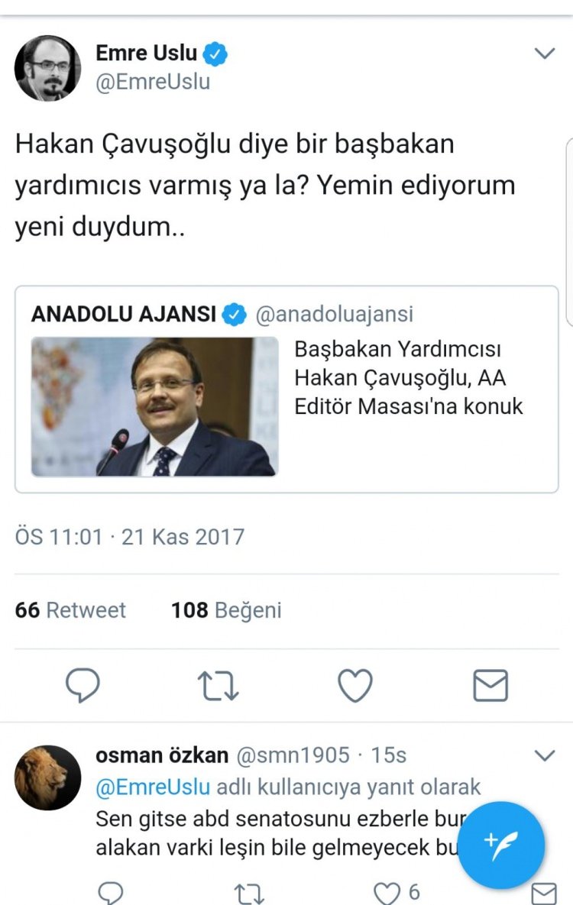
Task: Like osman özkan's reply
Action: [387, 893]
